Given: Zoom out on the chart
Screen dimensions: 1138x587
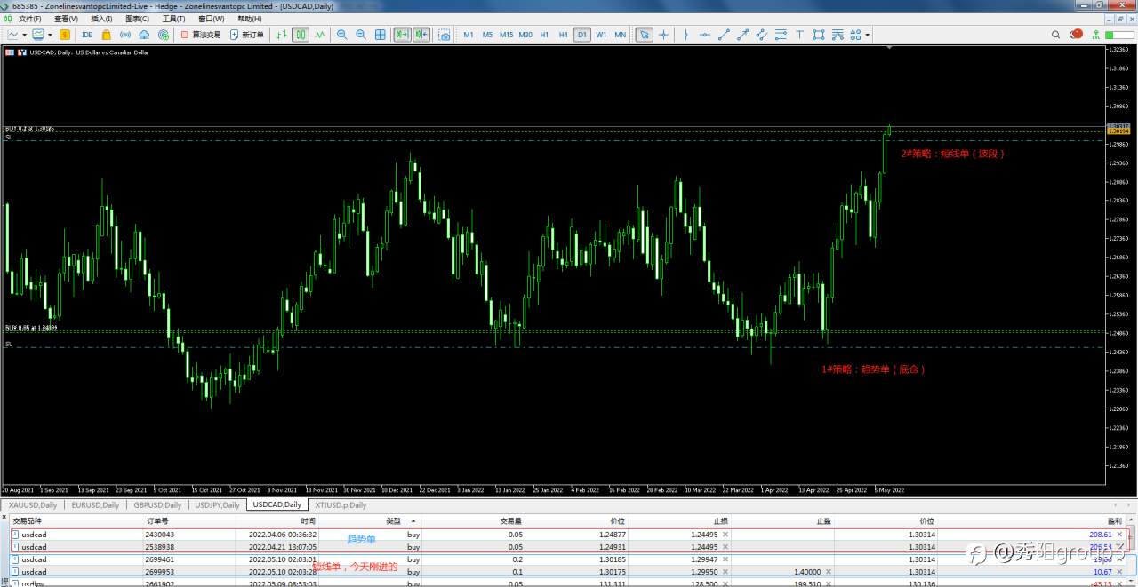Looking at the screenshot, I should pyautogui.click(x=361, y=35).
